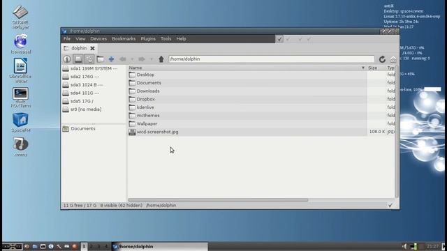Open the antiX start menu button in taskbar

click(12, 246)
